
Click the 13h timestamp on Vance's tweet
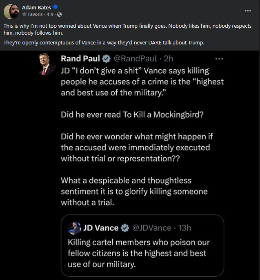click(184, 228)
